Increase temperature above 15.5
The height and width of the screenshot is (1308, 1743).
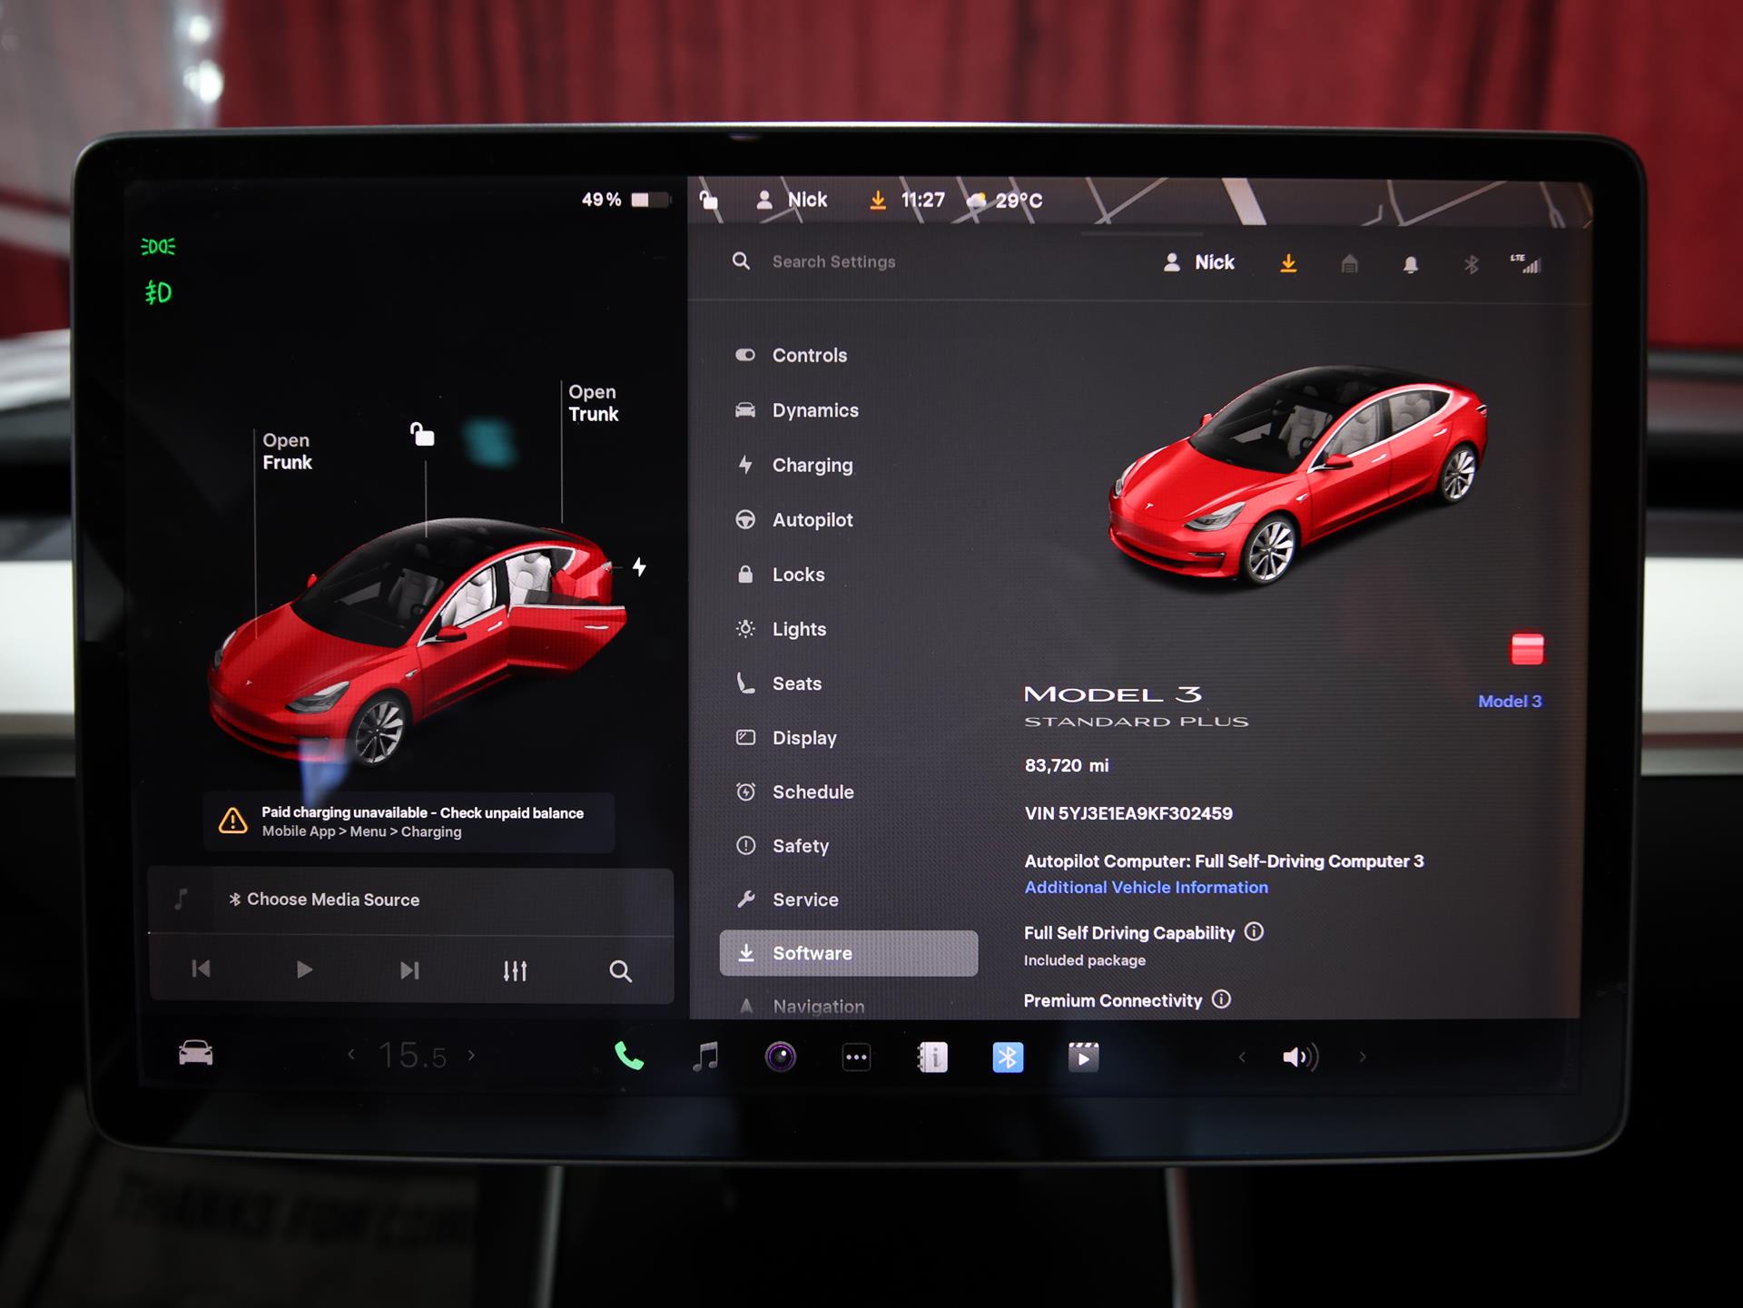tap(471, 1055)
